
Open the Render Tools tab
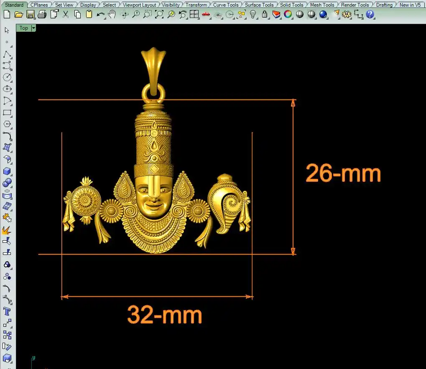[x=355, y=5]
